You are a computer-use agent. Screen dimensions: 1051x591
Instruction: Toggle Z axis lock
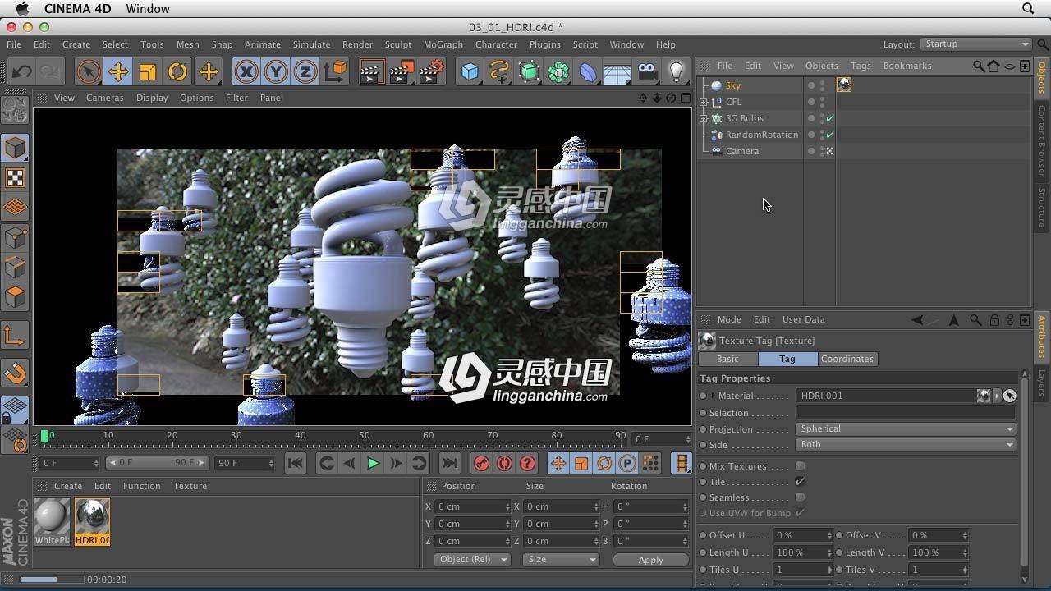(x=305, y=71)
